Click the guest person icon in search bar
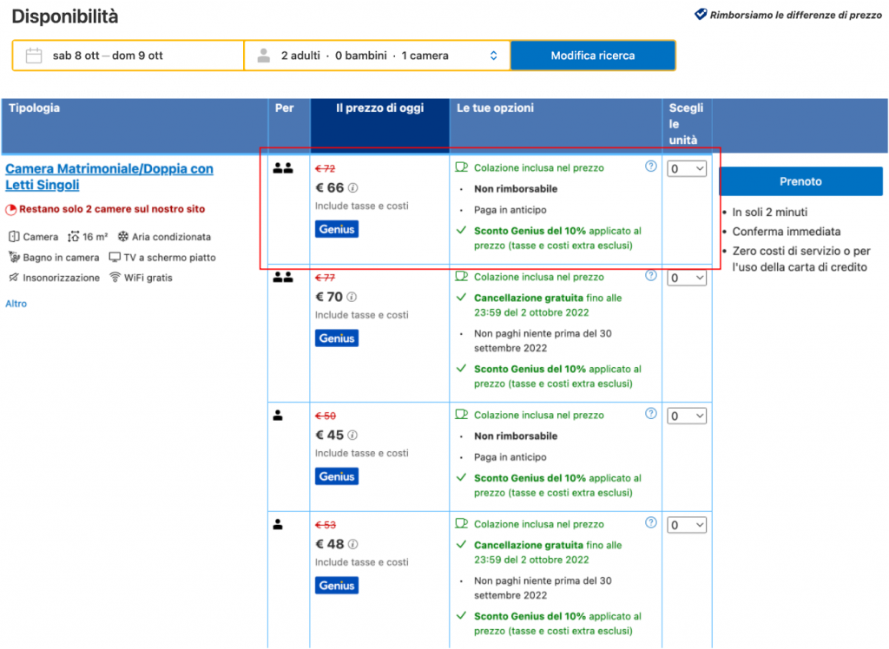 pyautogui.click(x=264, y=56)
